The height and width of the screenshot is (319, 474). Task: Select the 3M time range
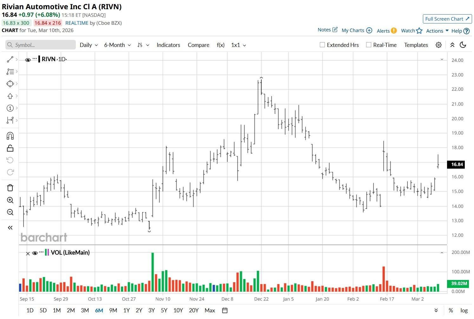pyautogui.click(x=85, y=310)
